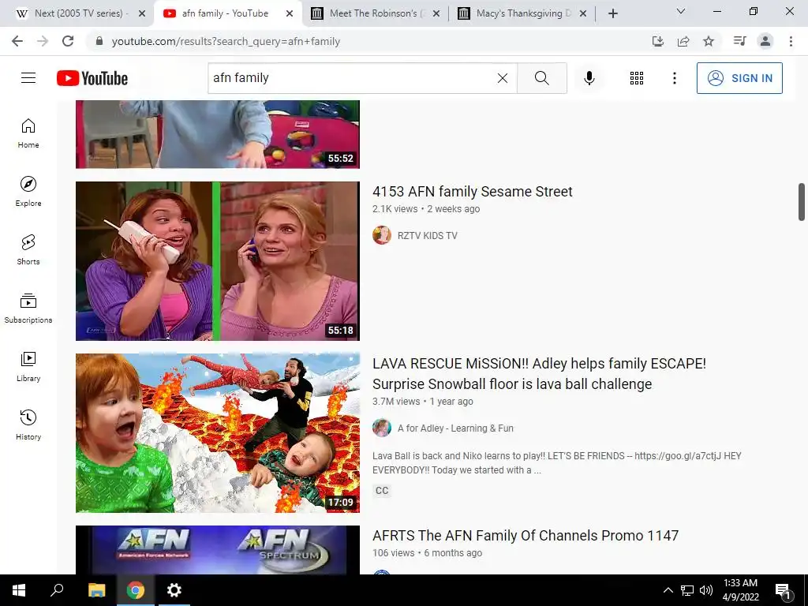This screenshot has width=808, height=606.
Task: Open the YouTube apps grid
Action: [637, 78]
